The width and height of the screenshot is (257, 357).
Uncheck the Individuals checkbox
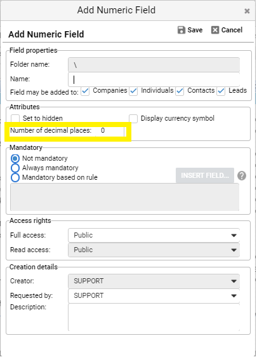(133, 91)
